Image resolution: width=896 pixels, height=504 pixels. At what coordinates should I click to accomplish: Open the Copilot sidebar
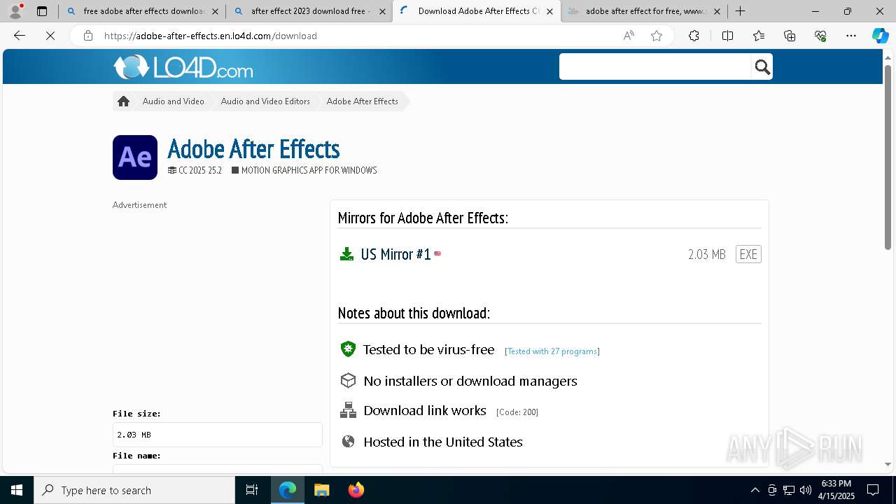[x=880, y=36]
